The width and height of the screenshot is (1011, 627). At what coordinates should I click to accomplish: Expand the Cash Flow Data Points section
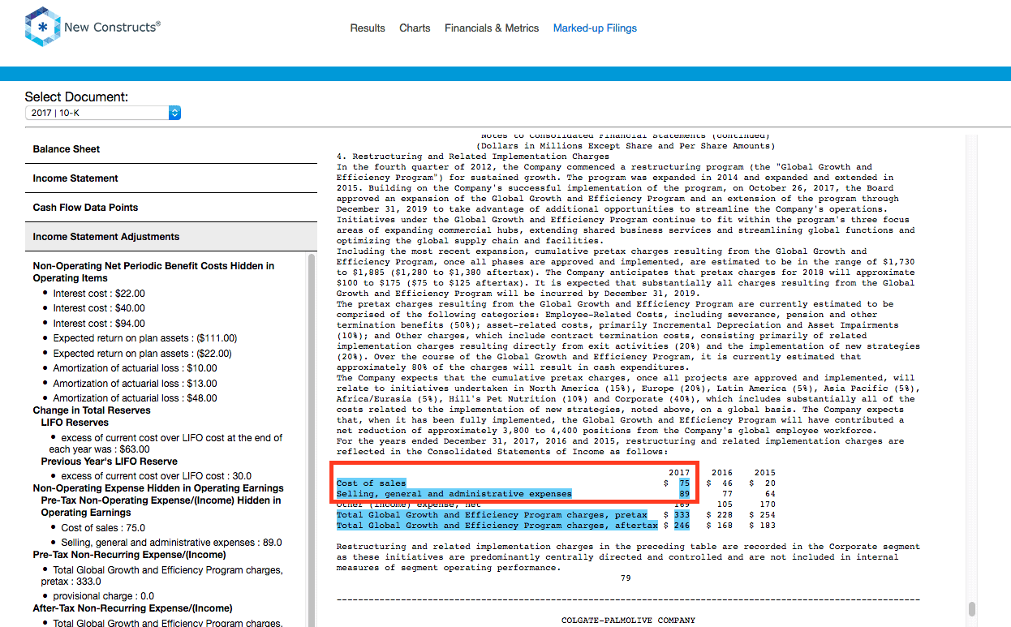point(170,208)
